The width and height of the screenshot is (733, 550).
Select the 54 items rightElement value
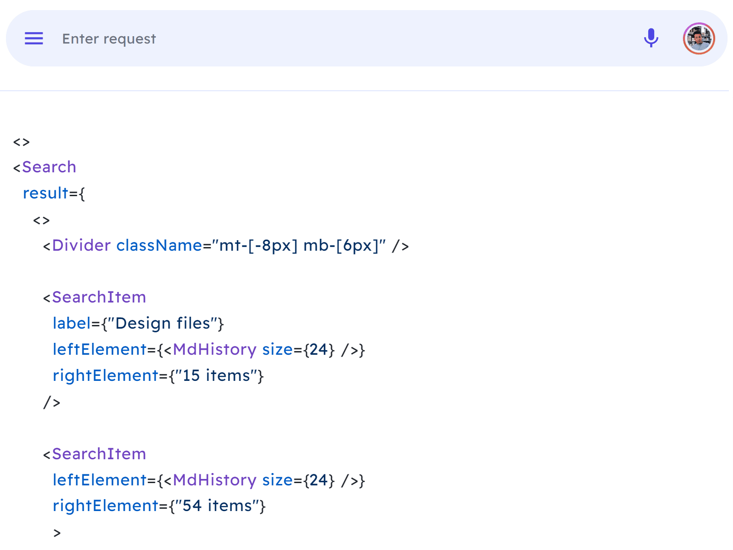click(x=217, y=506)
